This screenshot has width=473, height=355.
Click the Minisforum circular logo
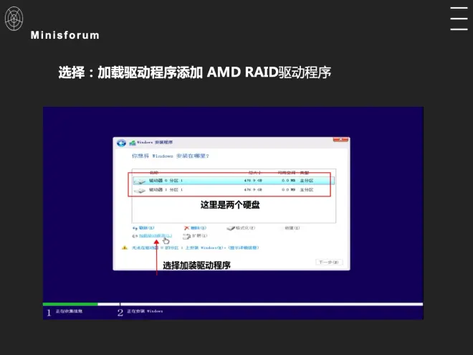(x=14, y=19)
